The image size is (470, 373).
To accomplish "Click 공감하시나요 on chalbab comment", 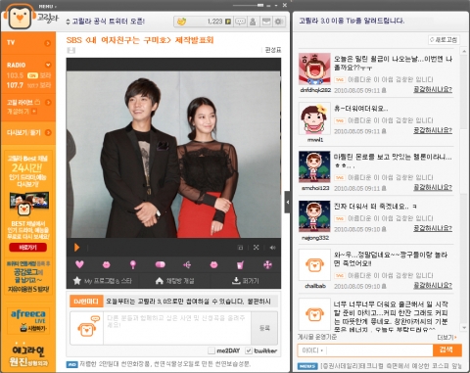I will click(x=433, y=286).
